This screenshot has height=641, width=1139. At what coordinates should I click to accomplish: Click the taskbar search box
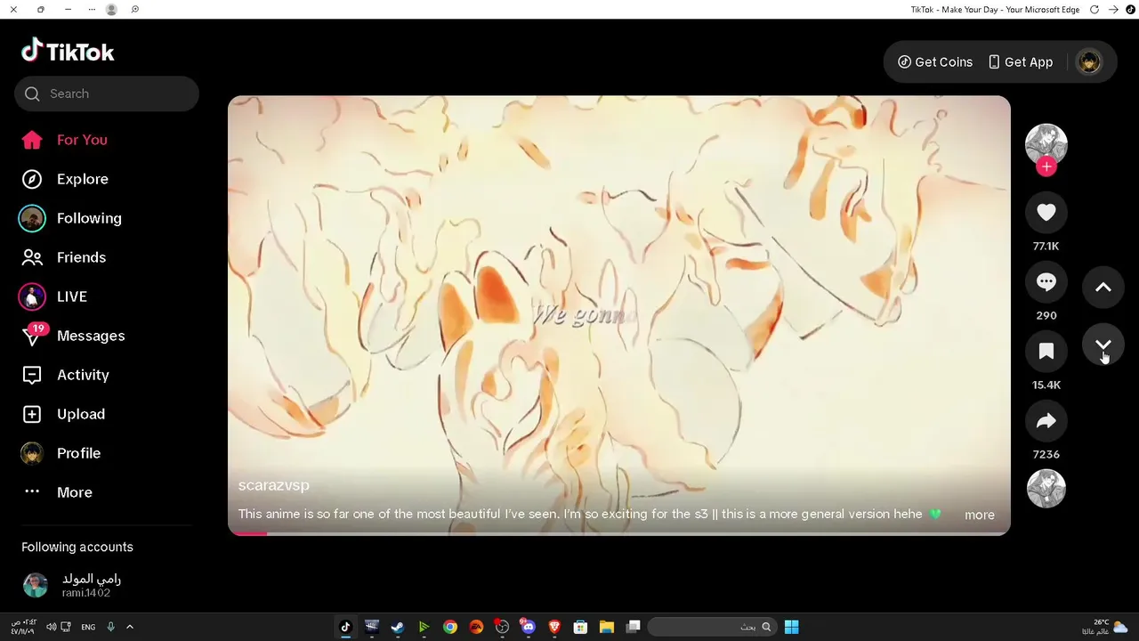point(711,627)
